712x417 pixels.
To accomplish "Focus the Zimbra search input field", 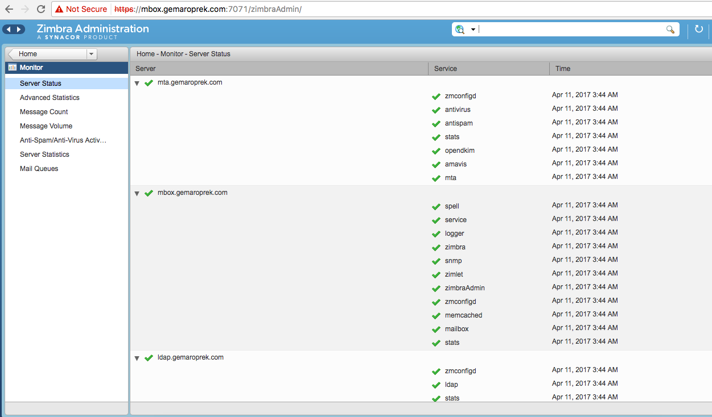I will coord(571,30).
